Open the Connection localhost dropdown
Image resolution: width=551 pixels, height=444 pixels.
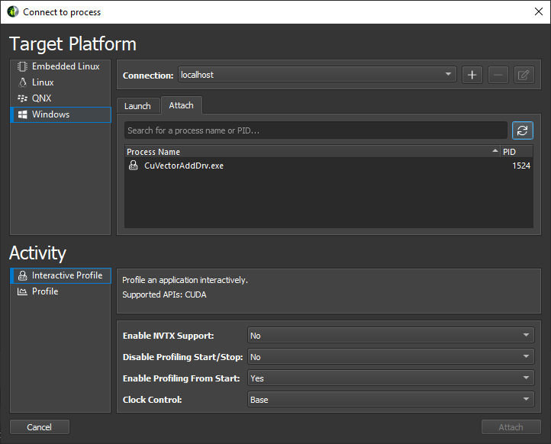(x=317, y=75)
